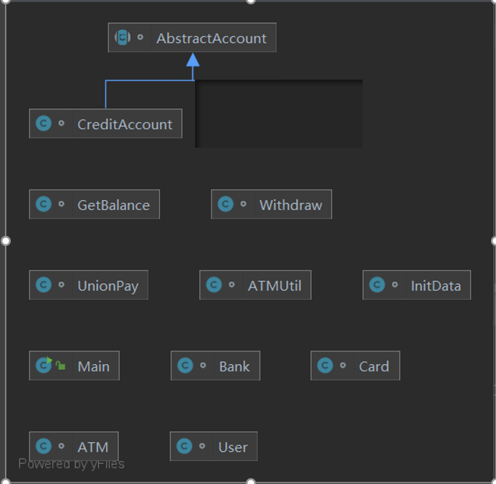Click the AbstractAccount abstract class icon
The height and width of the screenshot is (484, 496).
[123, 38]
